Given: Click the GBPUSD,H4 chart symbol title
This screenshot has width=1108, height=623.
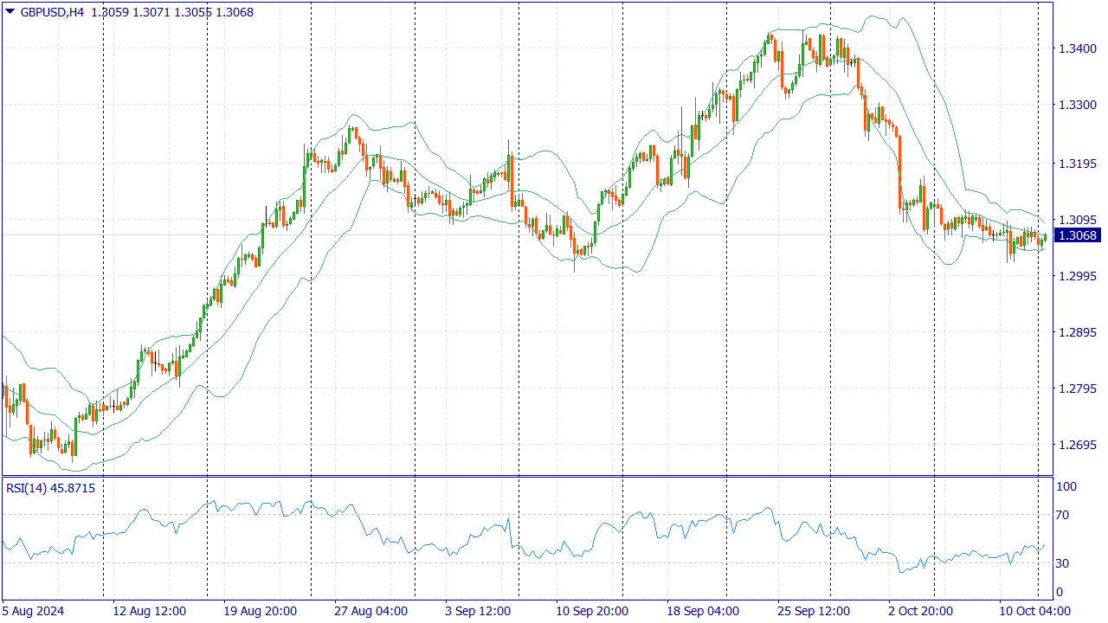Looking at the screenshot, I should coord(52,12).
